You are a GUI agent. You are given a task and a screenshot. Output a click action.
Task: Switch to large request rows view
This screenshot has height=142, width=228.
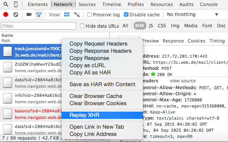click(x=67, y=14)
